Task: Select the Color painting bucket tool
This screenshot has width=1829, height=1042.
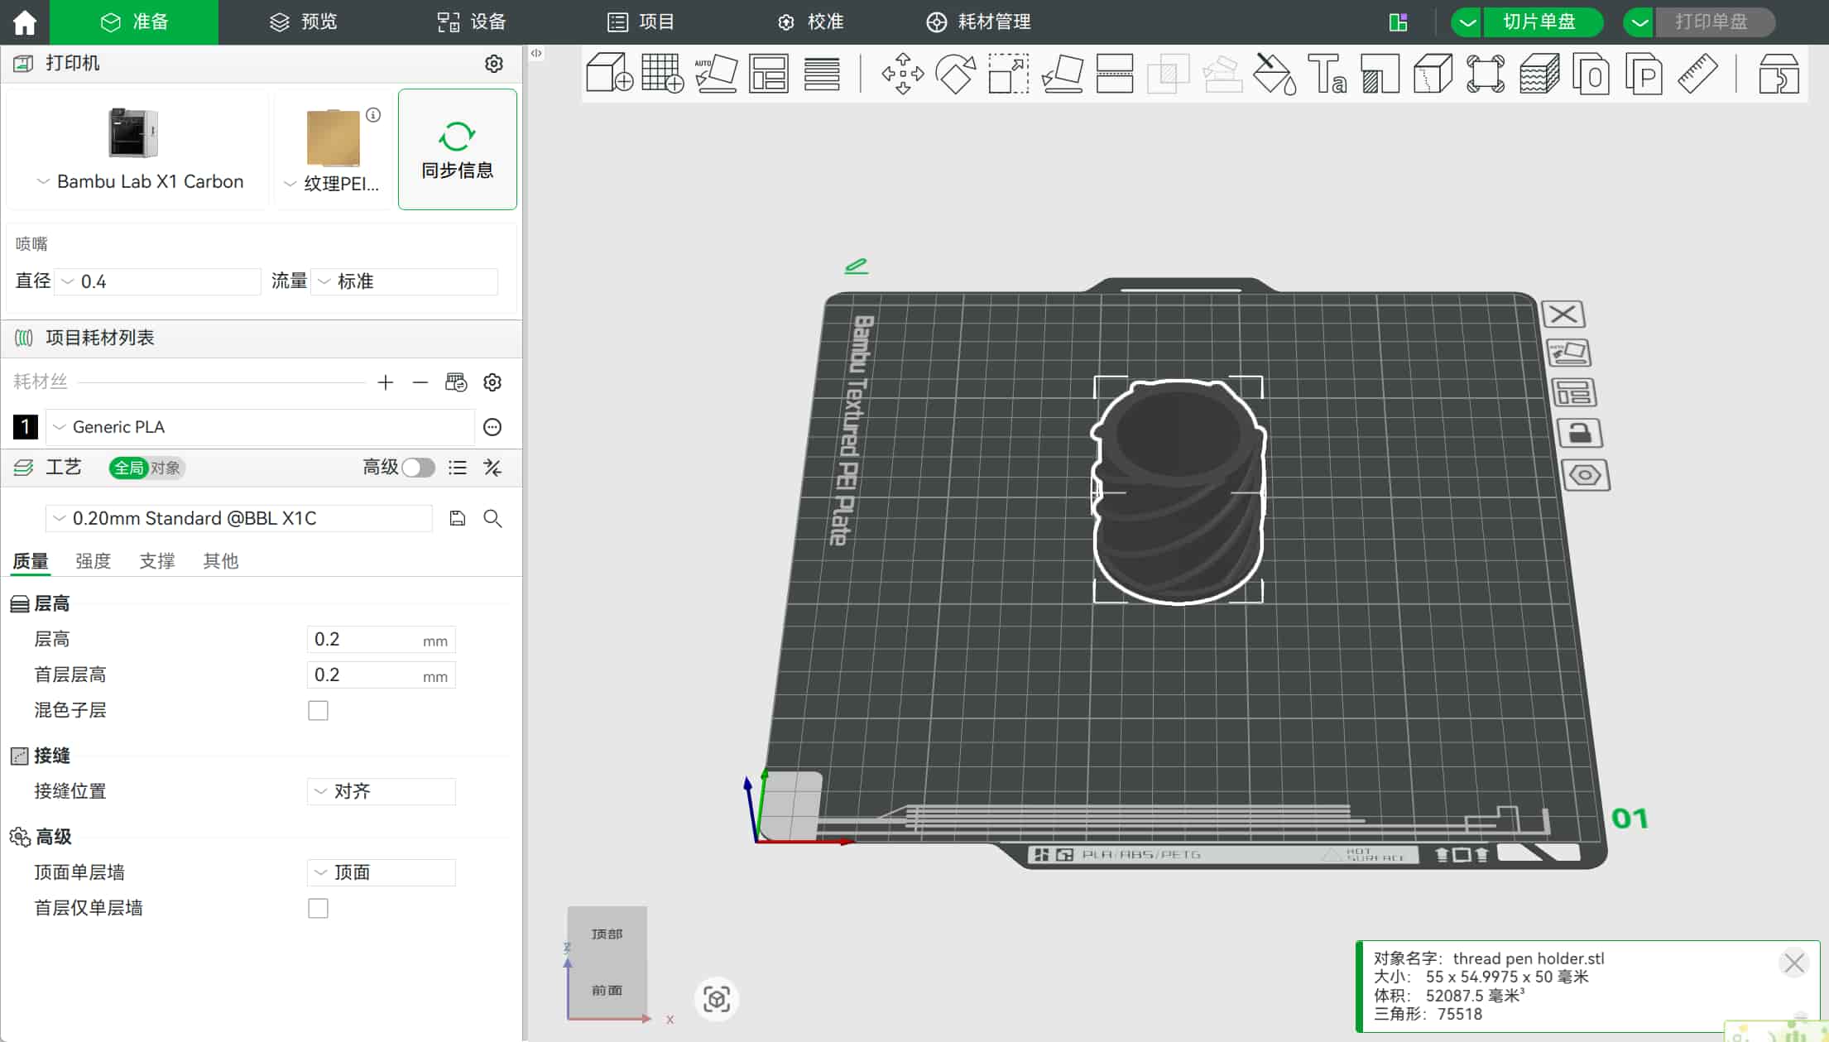Action: pyautogui.click(x=1275, y=73)
